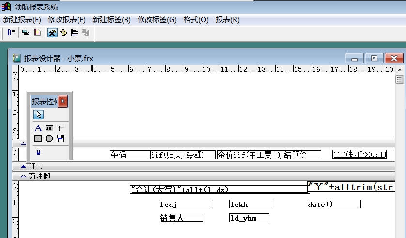Click the Page Setup toolbar icon
Viewport: 406px width, 238px height.
point(37,32)
